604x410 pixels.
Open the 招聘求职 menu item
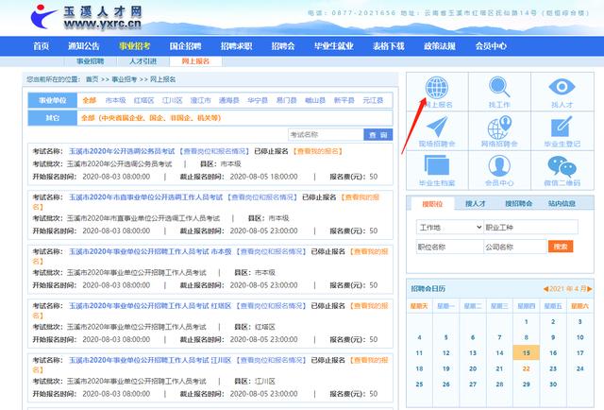coord(236,46)
